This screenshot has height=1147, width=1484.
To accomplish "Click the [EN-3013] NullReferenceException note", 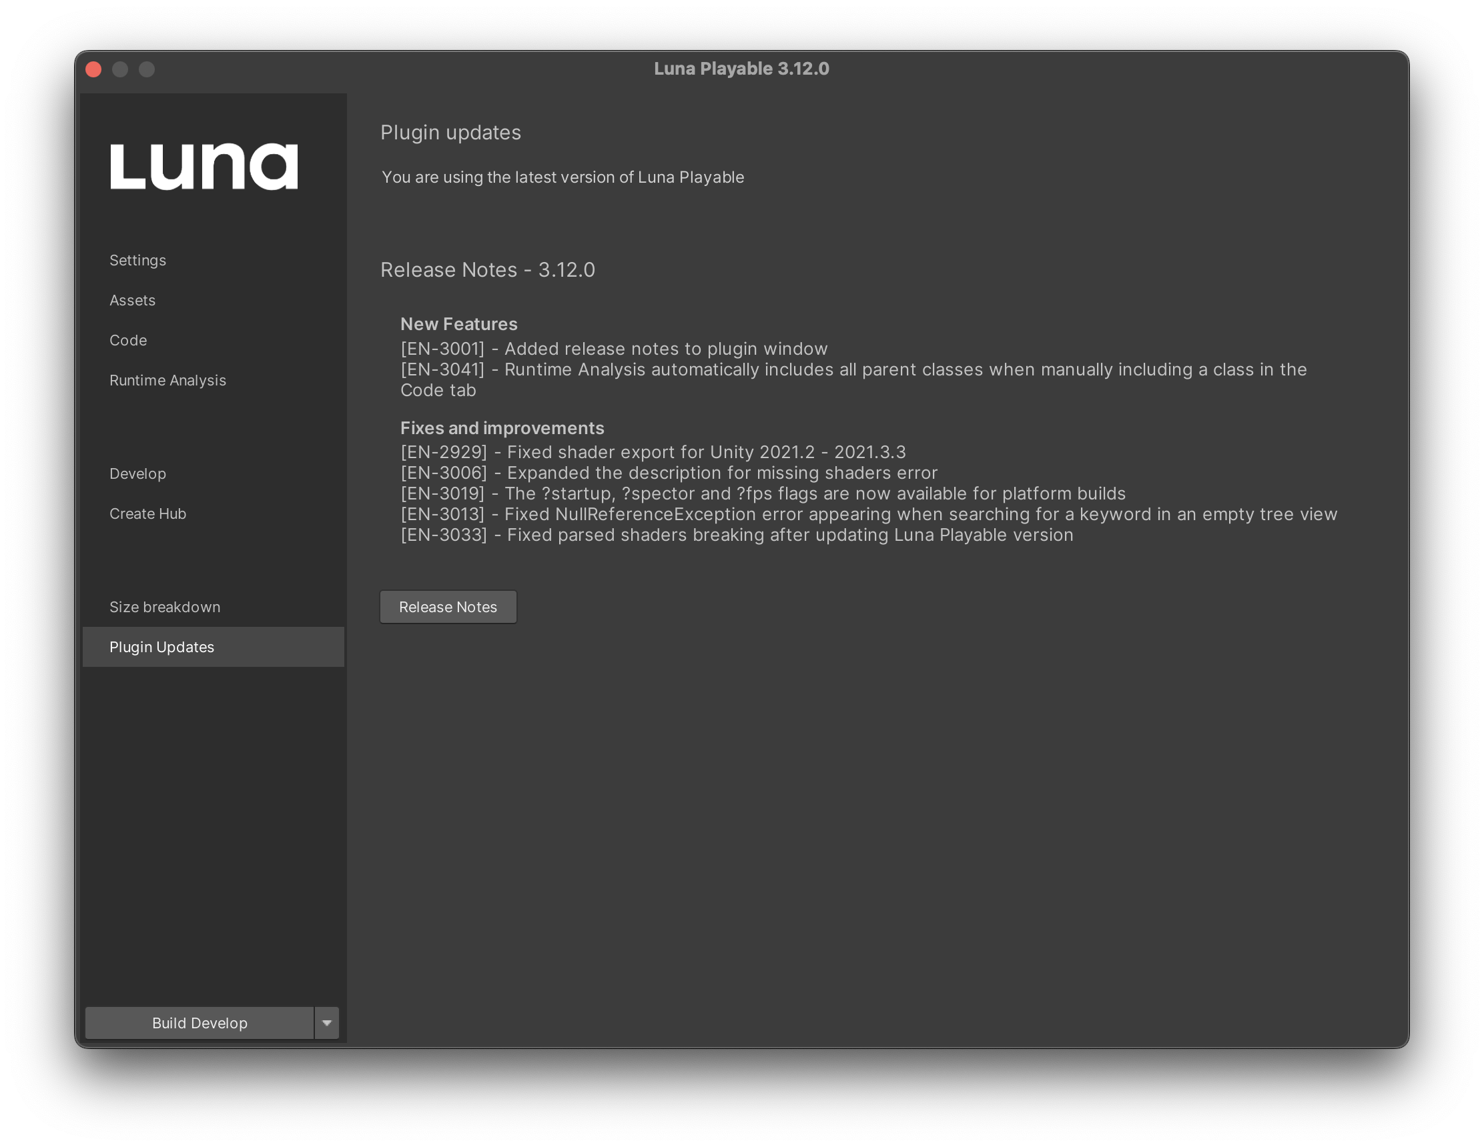I will (x=868, y=514).
